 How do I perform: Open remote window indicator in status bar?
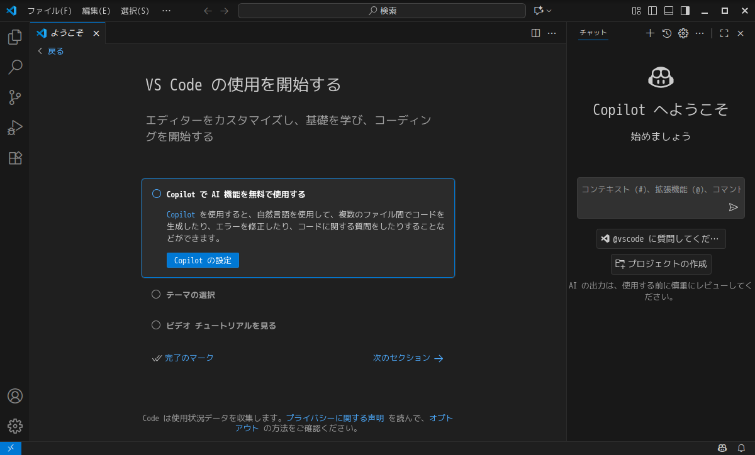(x=11, y=448)
